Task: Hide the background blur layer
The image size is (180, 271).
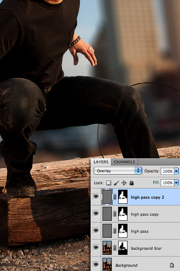Action: [96, 248]
